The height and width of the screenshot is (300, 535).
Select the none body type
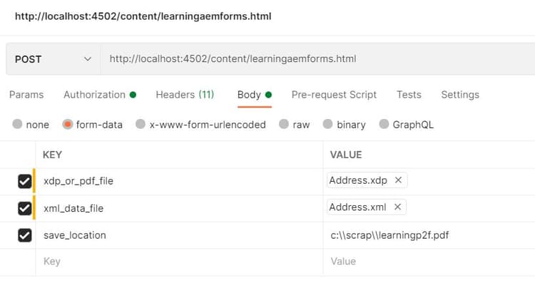point(18,125)
